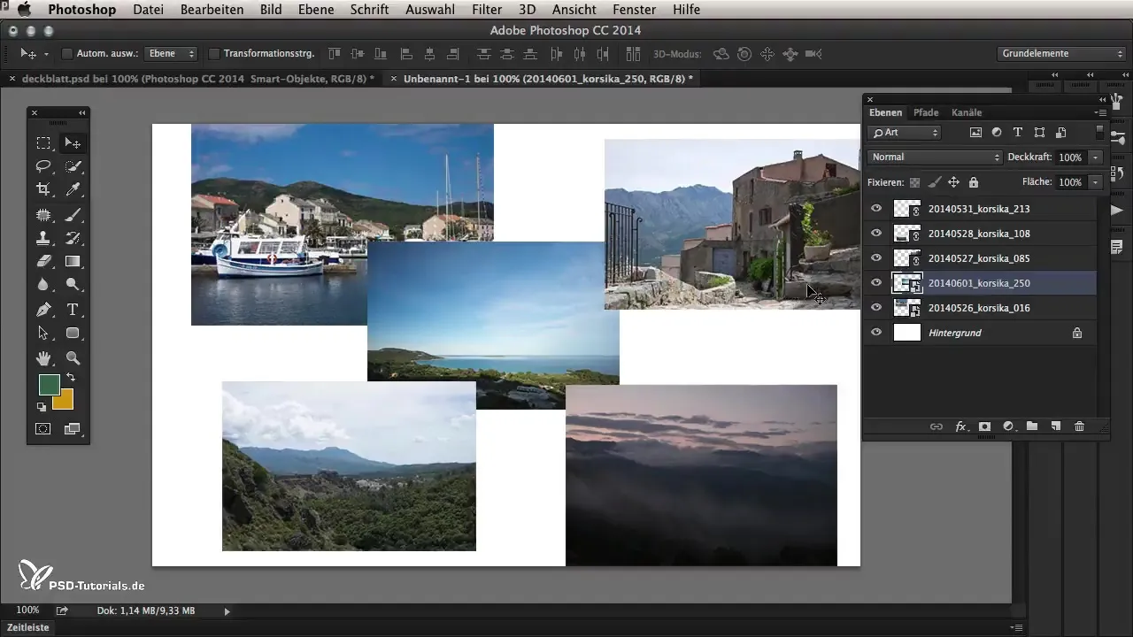The image size is (1133, 637).
Task: Select the Zoom tool
Action: pos(73,358)
